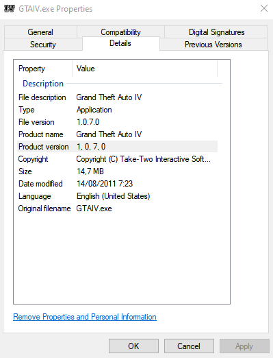
Task: Select File description value Grand Theft Auto IV
Action: [109, 97]
